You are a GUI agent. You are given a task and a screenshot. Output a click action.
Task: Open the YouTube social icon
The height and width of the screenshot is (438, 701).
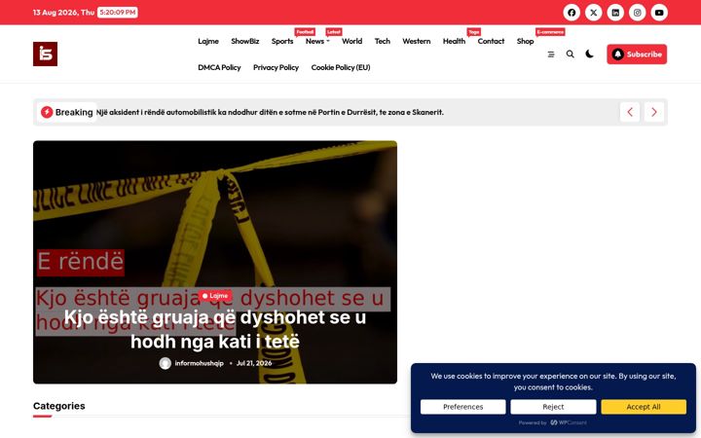(x=659, y=13)
